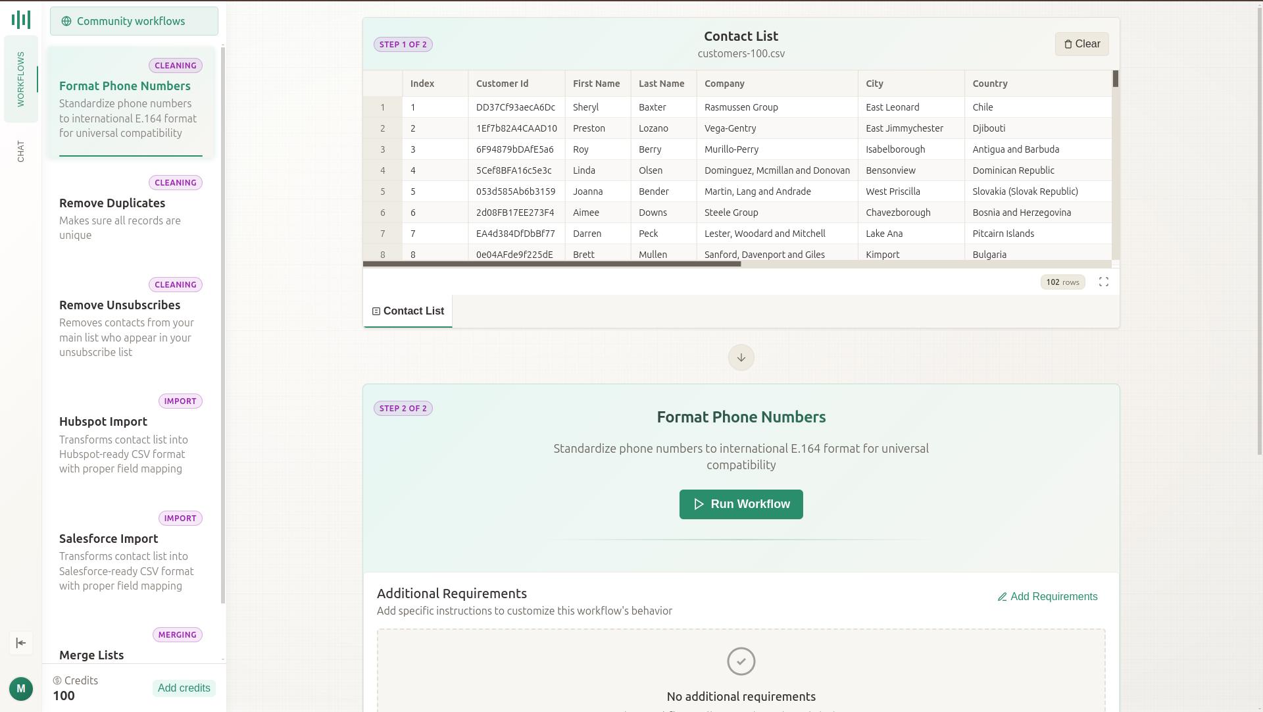Click the down arrow between steps

741,358
